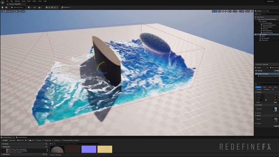Image resolution: width=279 pixels, height=157 pixels.
Task: Adjust camera speed in viewport toolbar
Action: 248,11
